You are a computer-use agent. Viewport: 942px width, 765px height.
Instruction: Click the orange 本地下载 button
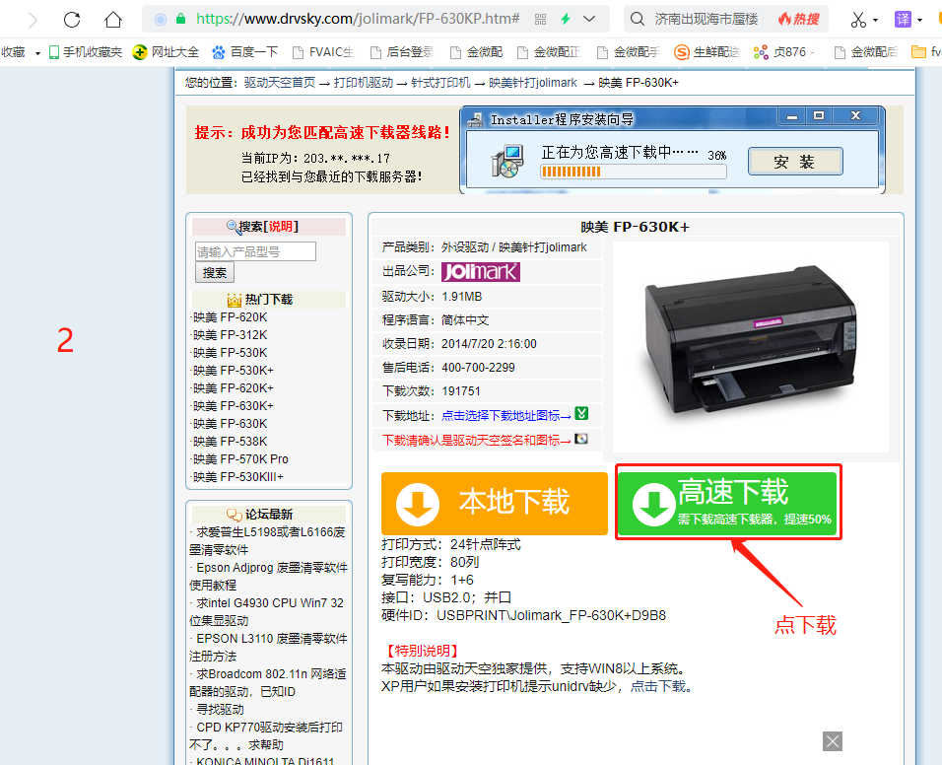tap(494, 504)
